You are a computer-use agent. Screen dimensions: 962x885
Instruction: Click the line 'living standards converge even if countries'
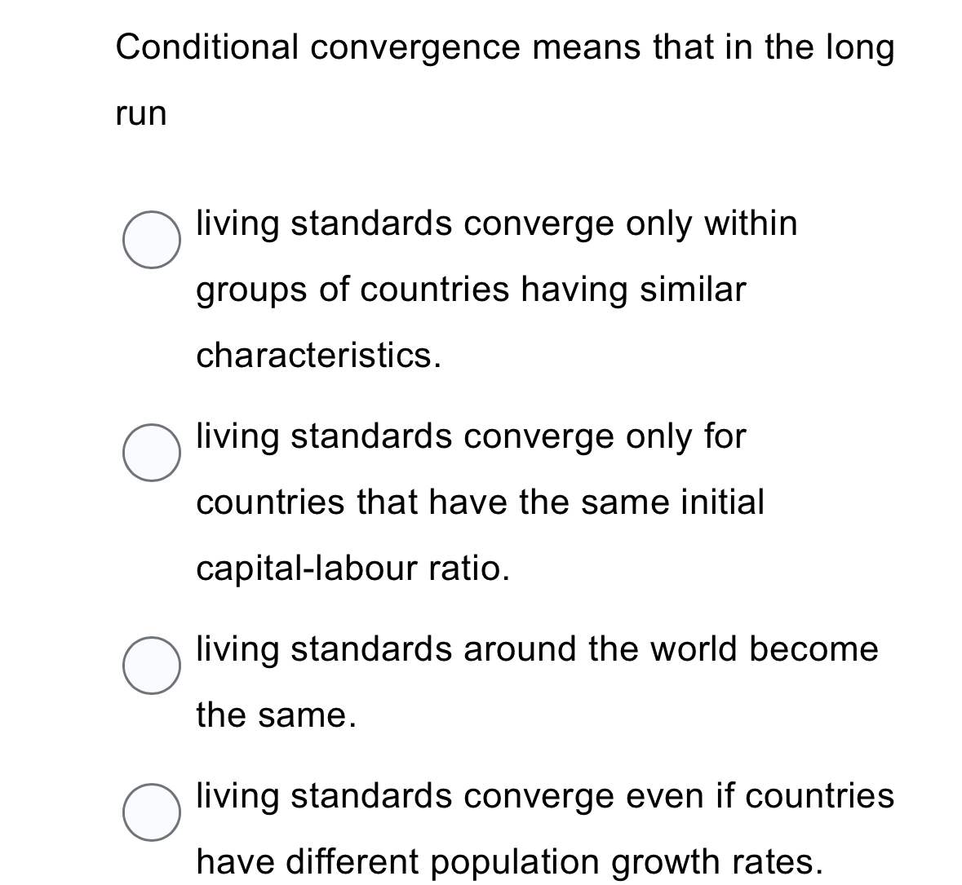[x=544, y=795]
